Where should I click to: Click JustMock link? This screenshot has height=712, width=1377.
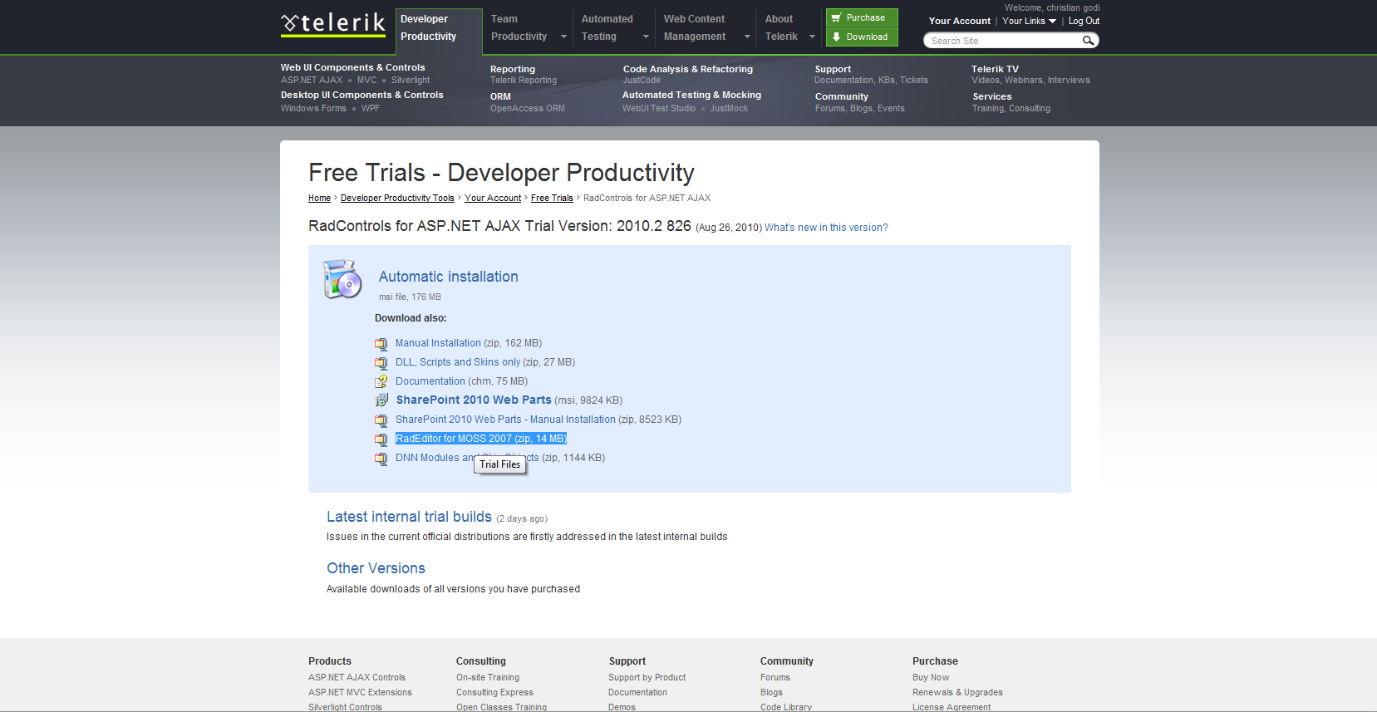click(x=729, y=108)
